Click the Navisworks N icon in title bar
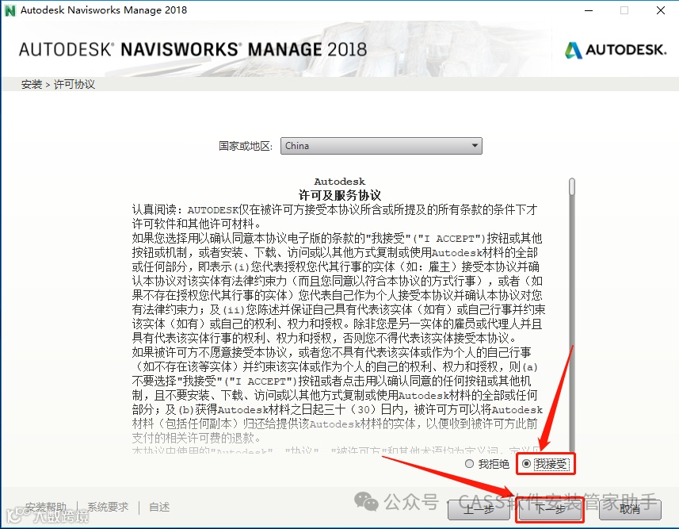Viewport: 679px width, 529px height. (10, 10)
